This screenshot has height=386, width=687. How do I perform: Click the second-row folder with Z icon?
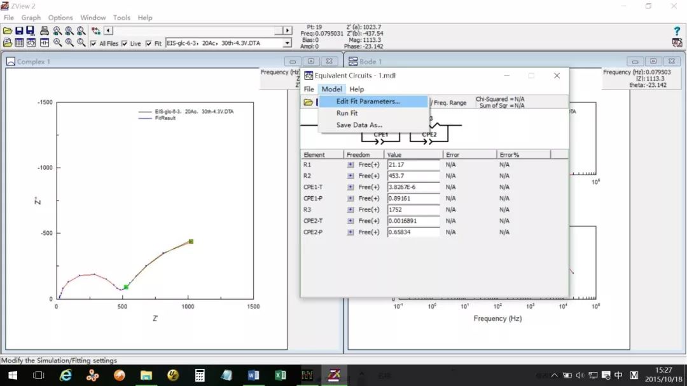pos(8,43)
